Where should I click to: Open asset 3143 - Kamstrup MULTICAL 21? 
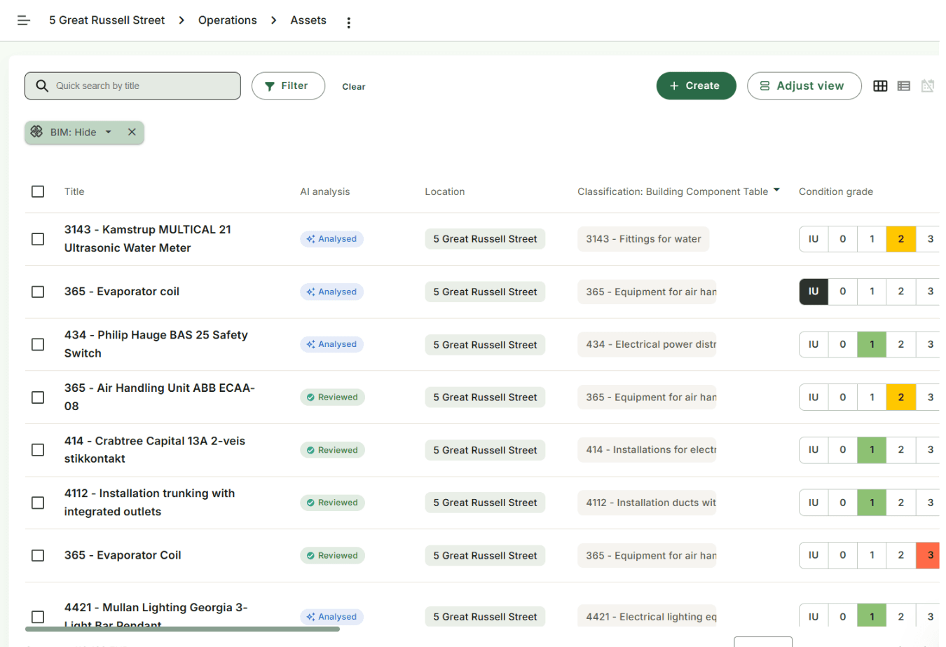pos(147,239)
